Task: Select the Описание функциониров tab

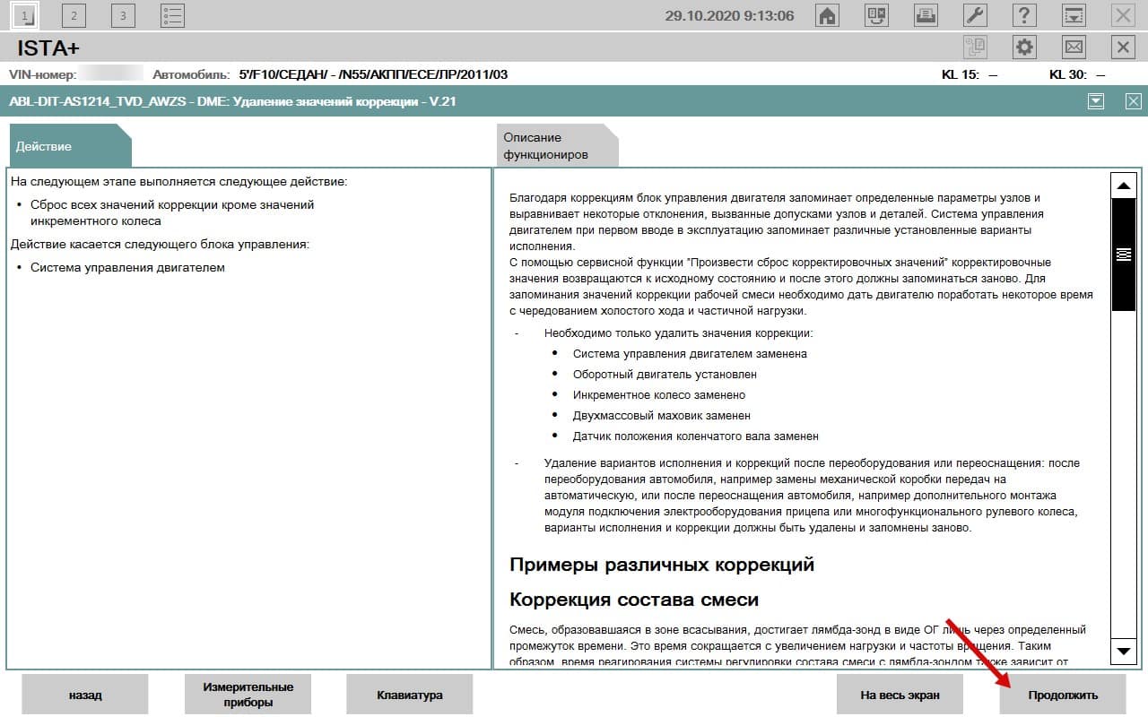Action: click(557, 146)
